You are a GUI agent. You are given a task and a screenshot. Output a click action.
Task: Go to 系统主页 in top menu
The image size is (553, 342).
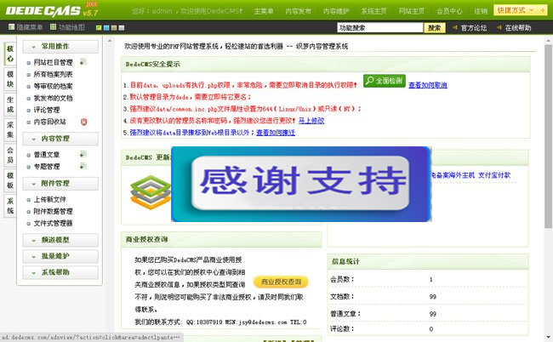click(373, 11)
